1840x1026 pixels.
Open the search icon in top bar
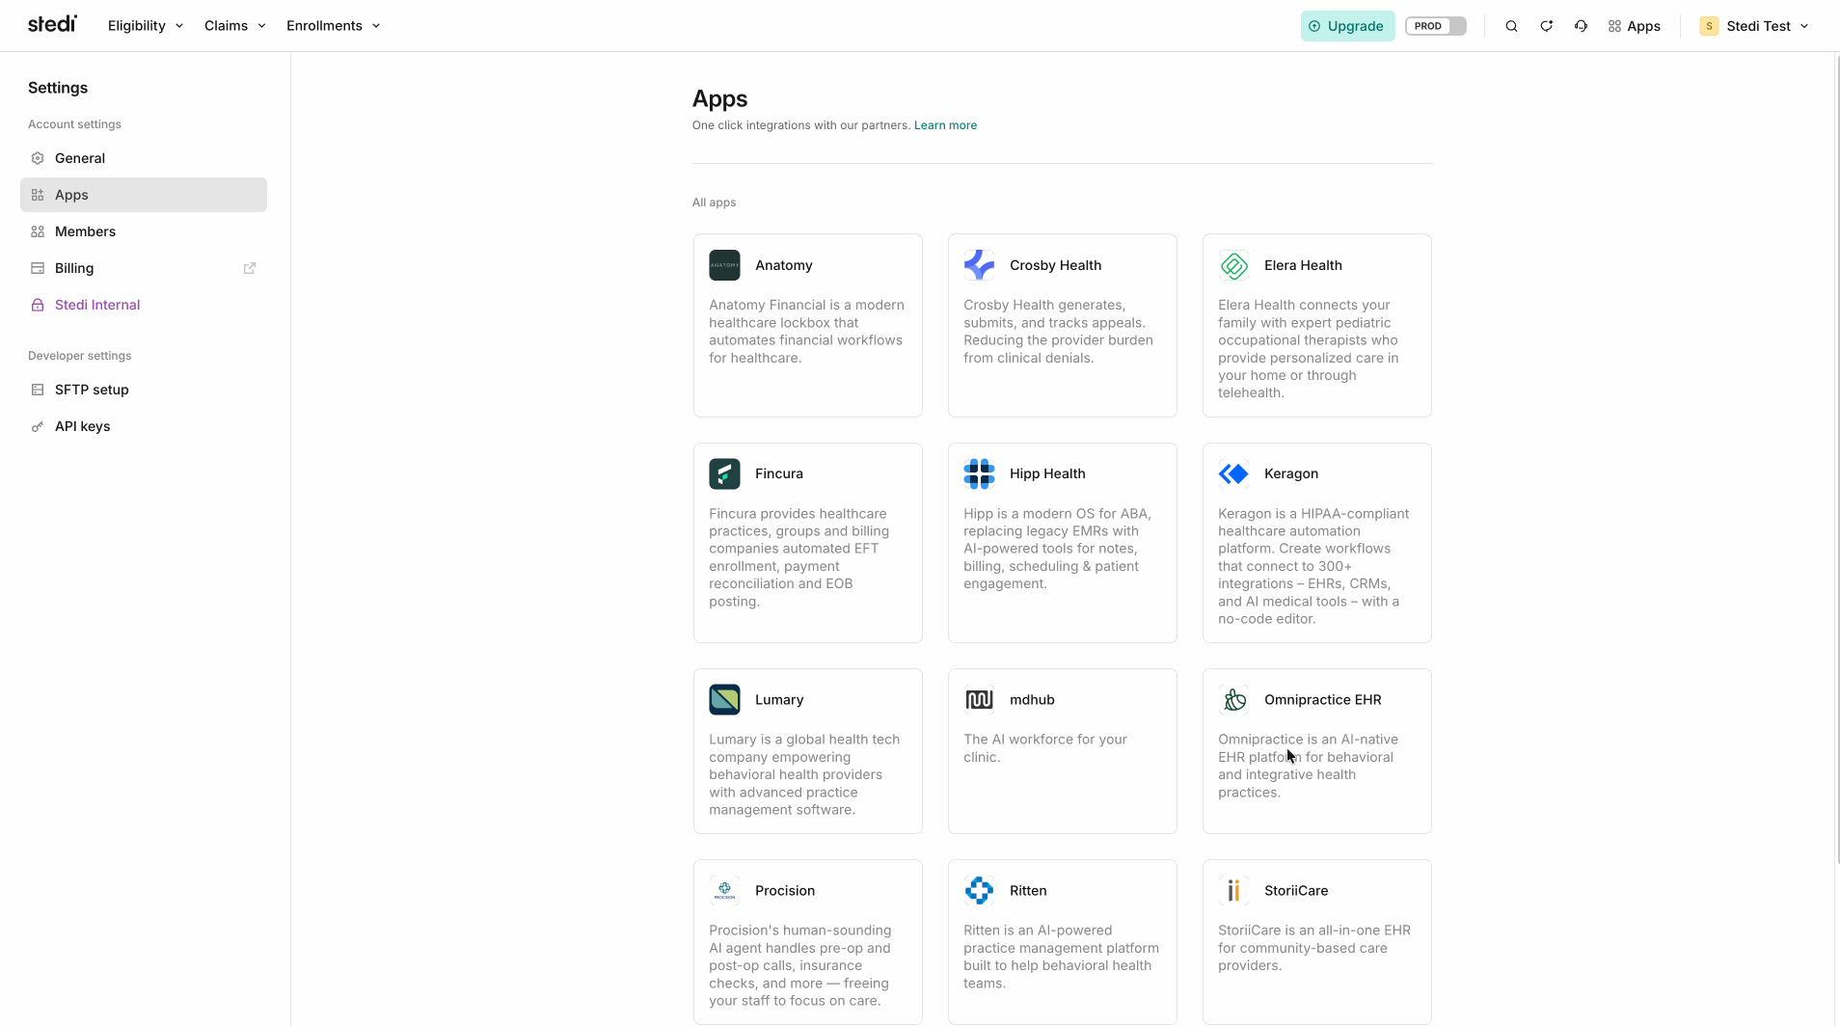tap(1511, 26)
